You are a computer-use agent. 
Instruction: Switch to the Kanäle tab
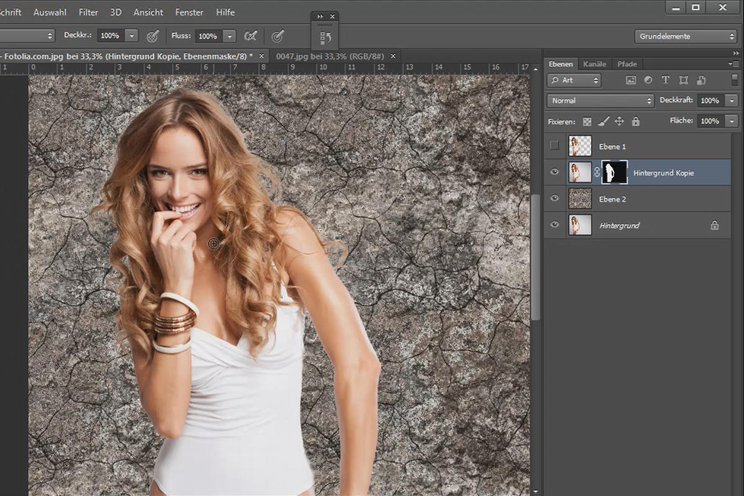click(x=595, y=64)
